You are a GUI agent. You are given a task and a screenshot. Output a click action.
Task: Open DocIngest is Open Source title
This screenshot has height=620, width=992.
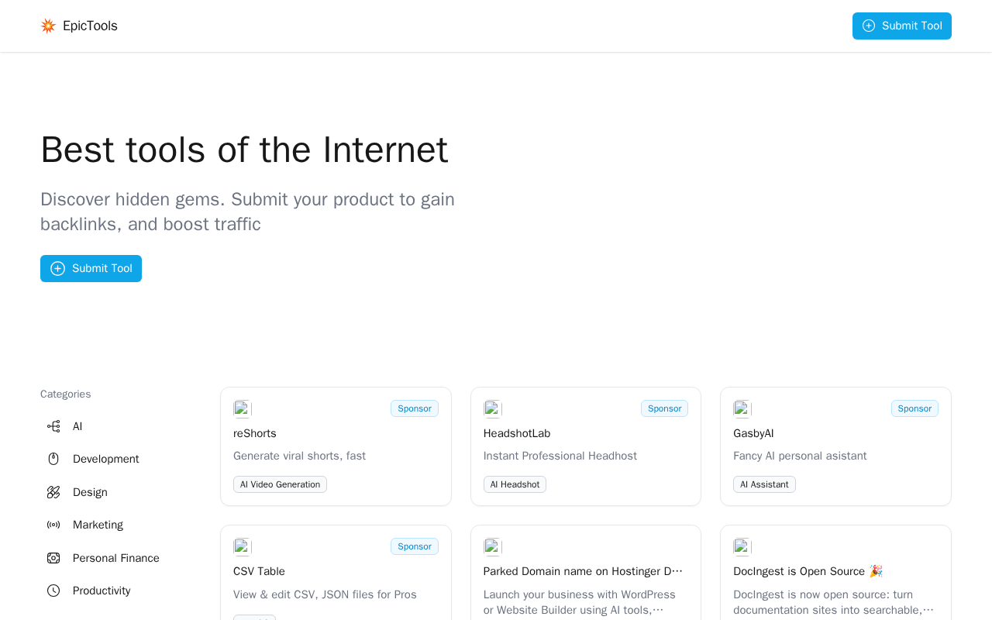click(x=808, y=571)
